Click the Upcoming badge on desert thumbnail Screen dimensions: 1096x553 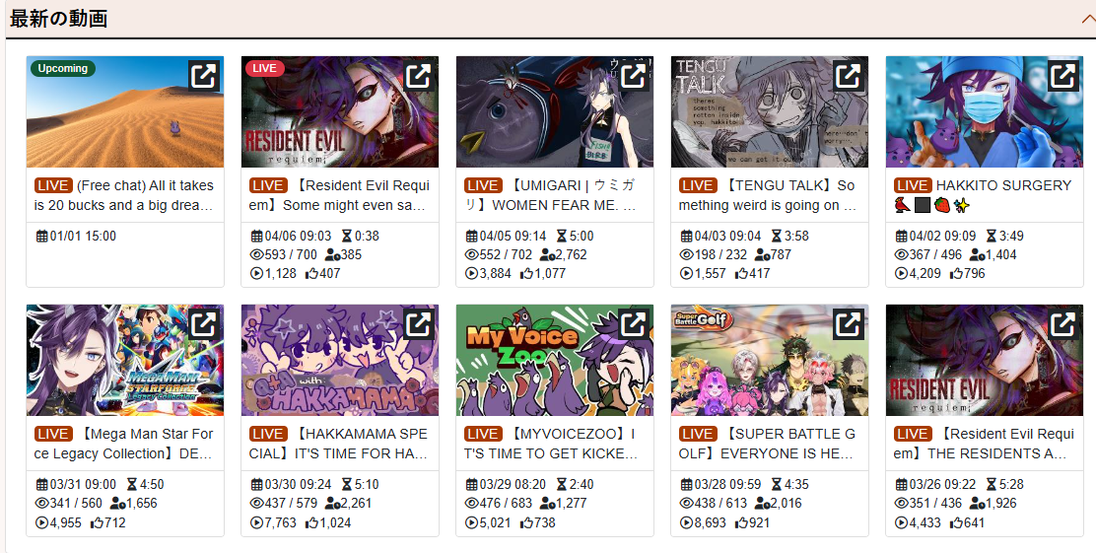[63, 69]
